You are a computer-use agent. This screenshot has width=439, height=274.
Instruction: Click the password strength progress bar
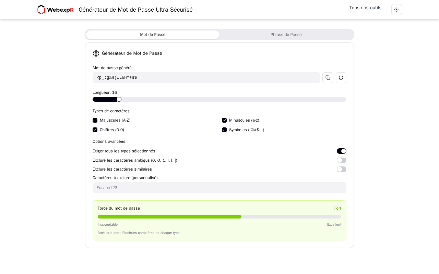coord(219,217)
